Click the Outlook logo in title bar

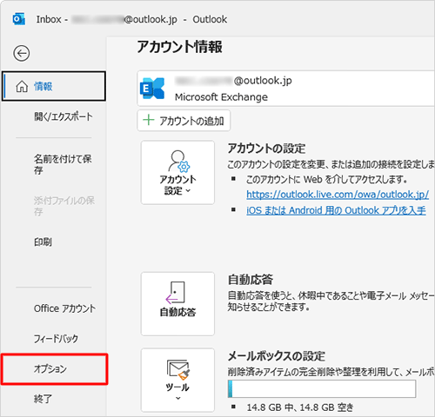19,19
